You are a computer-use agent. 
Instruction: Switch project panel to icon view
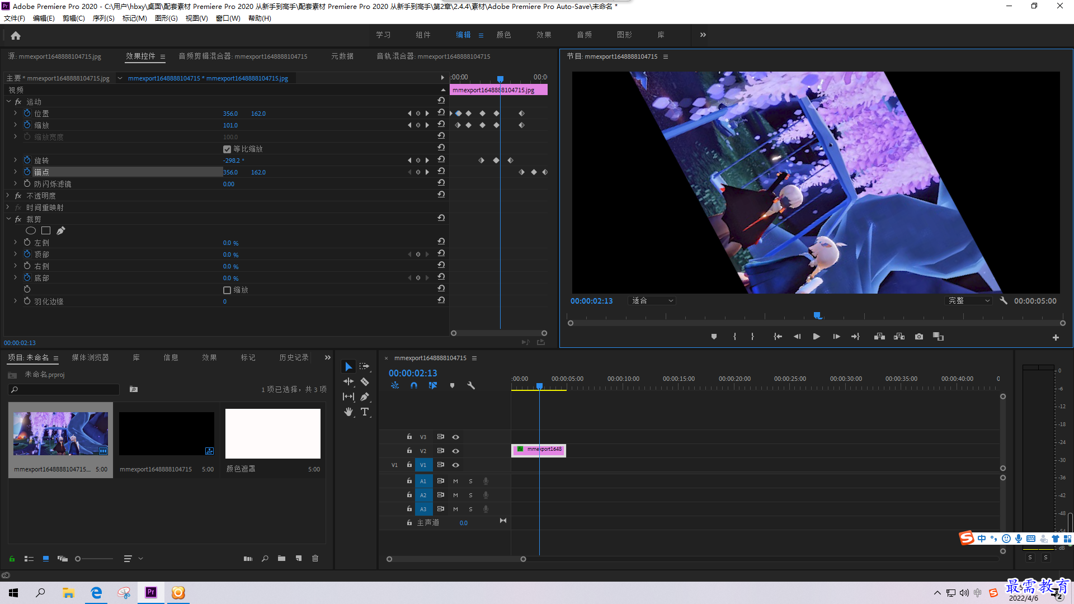pyautogui.click(x=46, y=558)
